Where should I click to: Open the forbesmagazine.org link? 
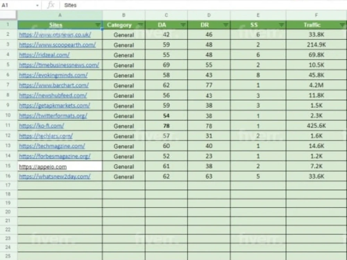pos(55,157)
